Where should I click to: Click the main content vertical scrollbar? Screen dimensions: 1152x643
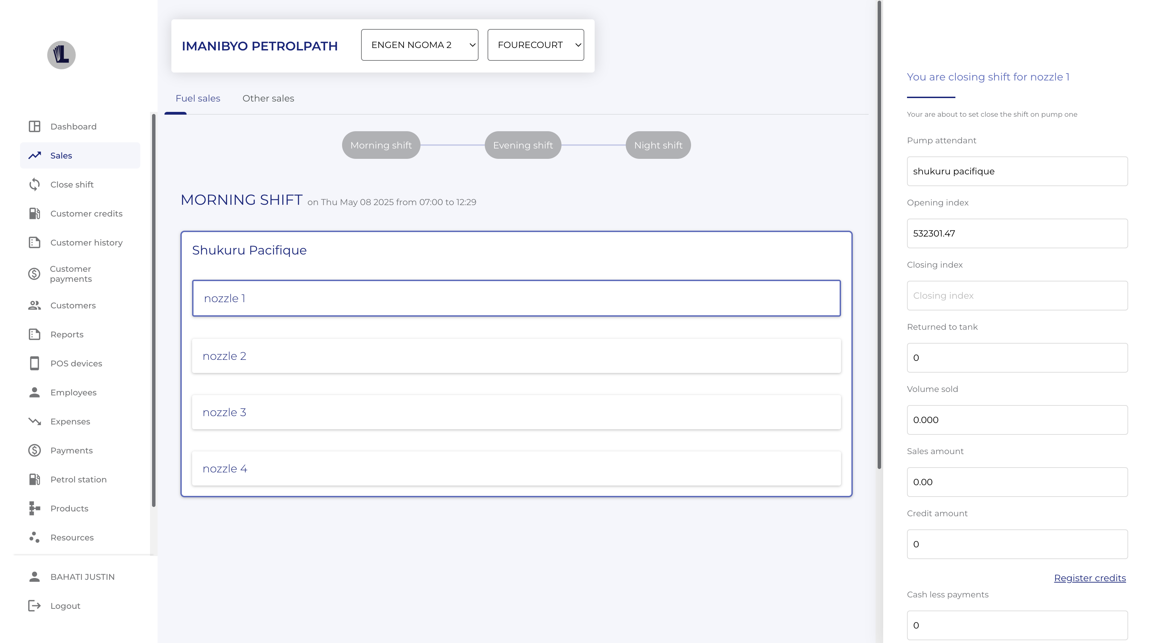pyautogui.click(x=879, y=234)
